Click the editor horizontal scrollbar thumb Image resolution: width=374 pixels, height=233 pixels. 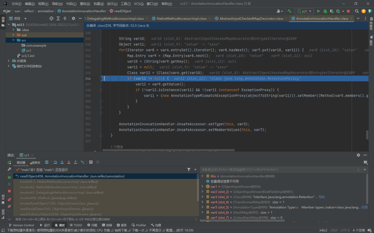point(168,150)
